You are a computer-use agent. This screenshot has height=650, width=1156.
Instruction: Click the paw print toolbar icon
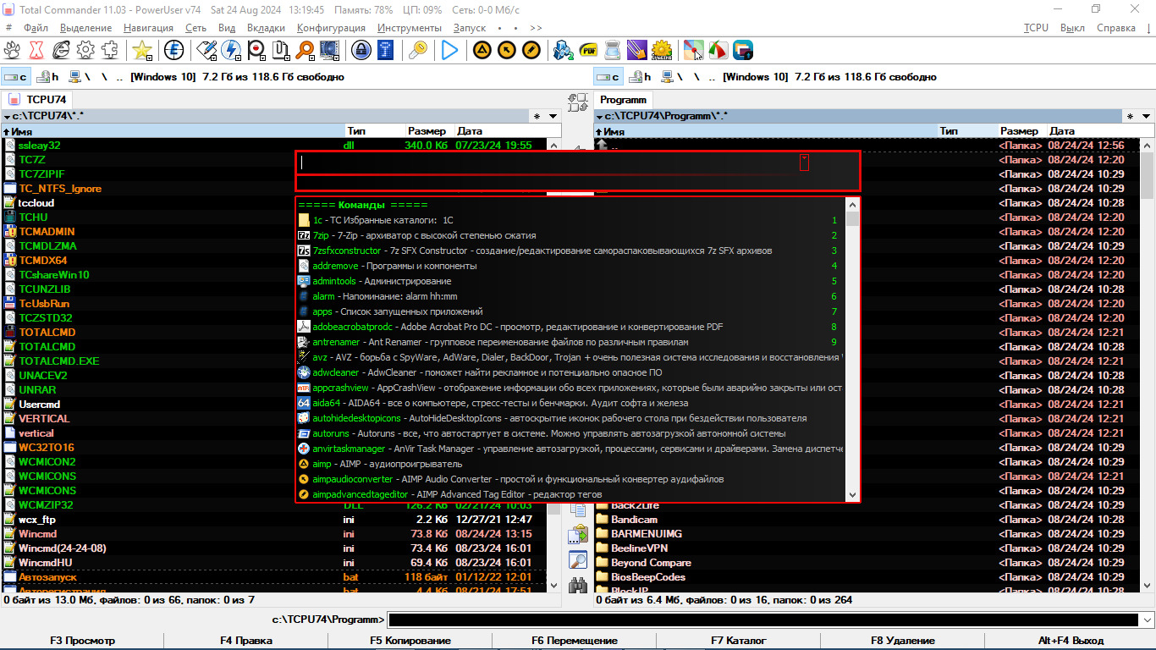coord(13,50)
